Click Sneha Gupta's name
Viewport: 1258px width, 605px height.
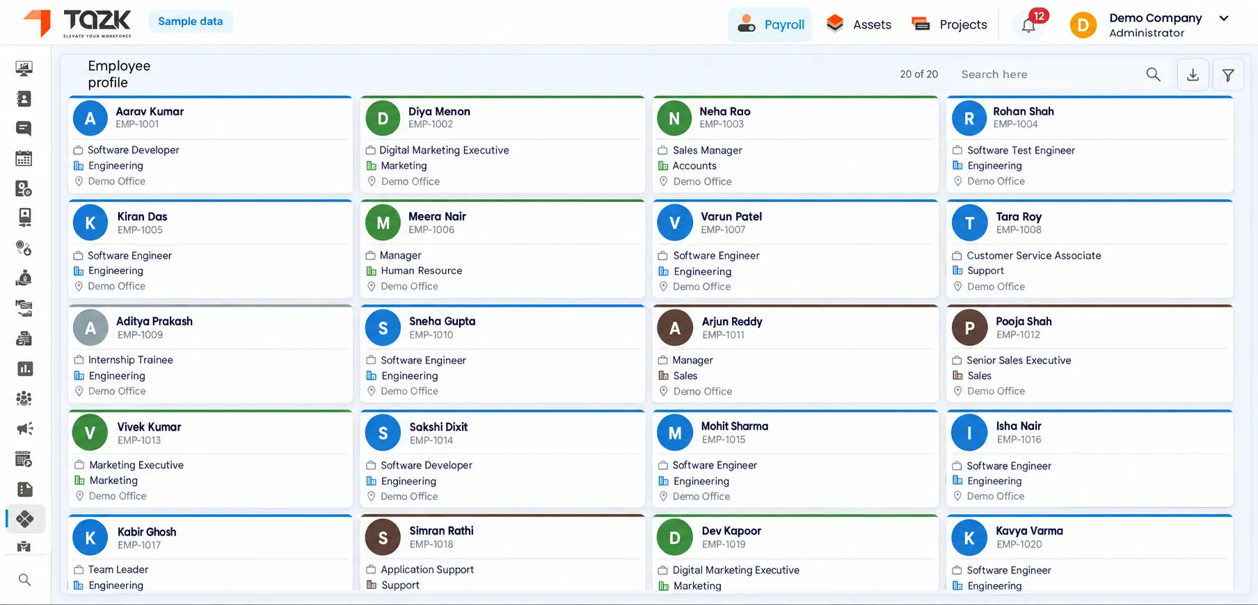point(443,321)
